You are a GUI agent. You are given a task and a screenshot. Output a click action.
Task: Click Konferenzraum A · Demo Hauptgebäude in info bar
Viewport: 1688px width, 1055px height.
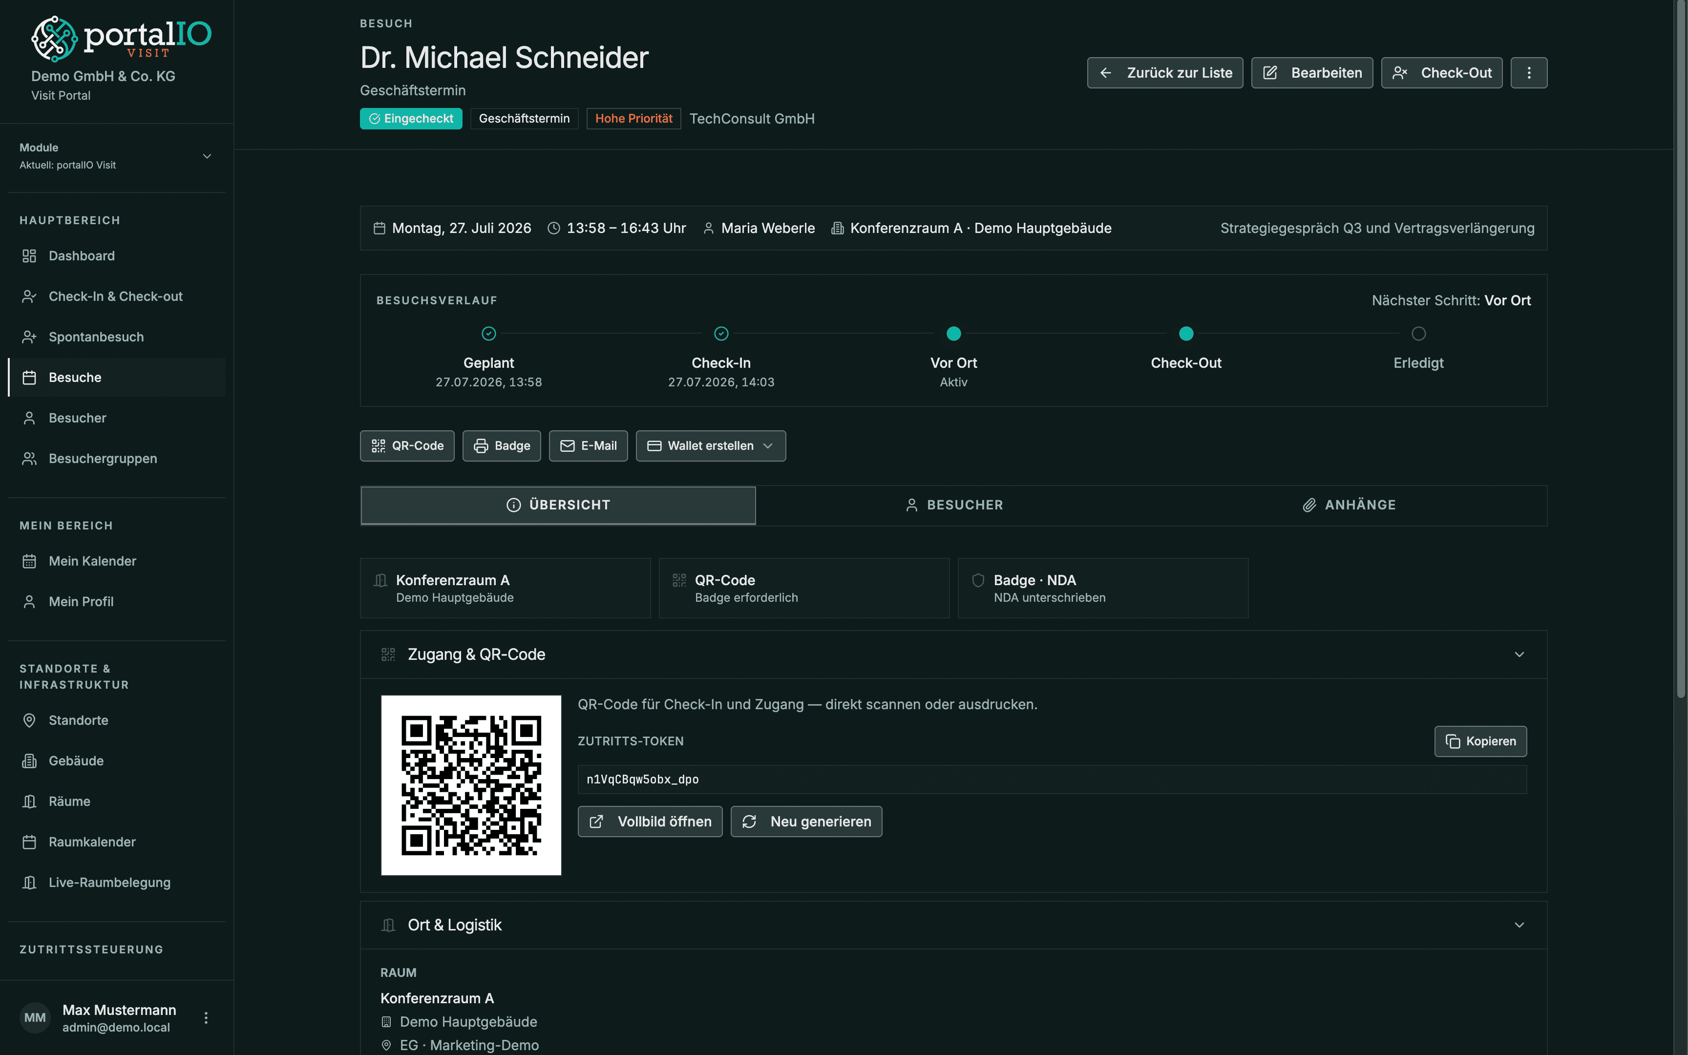coord(981,228)
